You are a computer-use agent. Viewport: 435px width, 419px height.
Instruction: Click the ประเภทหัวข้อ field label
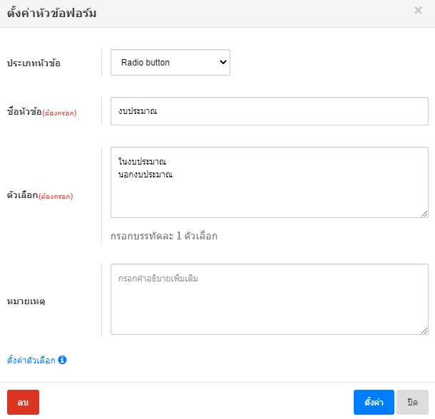point(34,63)
